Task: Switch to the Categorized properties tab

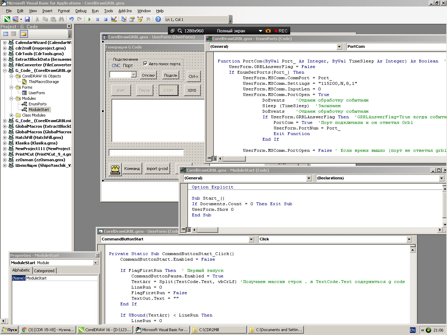Action: (x=44, y=271)
